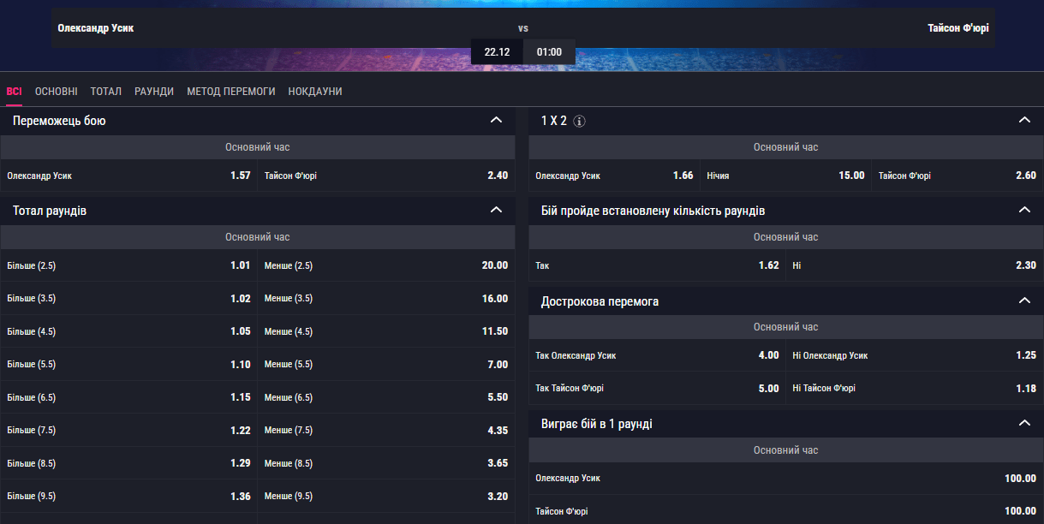Pick Тайсон Ф'юрі fight winner odds 2.40

coord(386,176)
